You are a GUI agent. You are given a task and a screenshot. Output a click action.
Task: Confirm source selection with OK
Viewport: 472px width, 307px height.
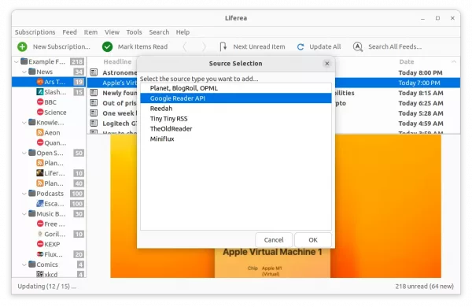[x=313, y=240]
